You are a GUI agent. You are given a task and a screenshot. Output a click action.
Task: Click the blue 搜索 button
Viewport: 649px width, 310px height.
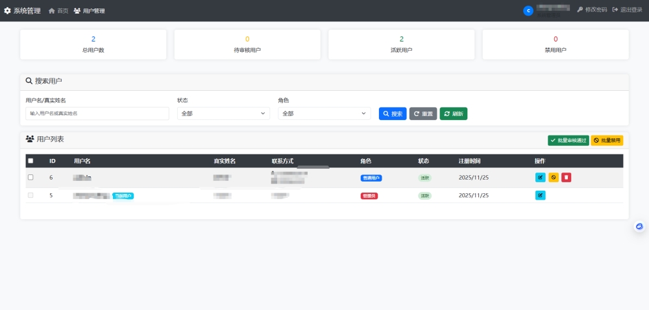392,113
